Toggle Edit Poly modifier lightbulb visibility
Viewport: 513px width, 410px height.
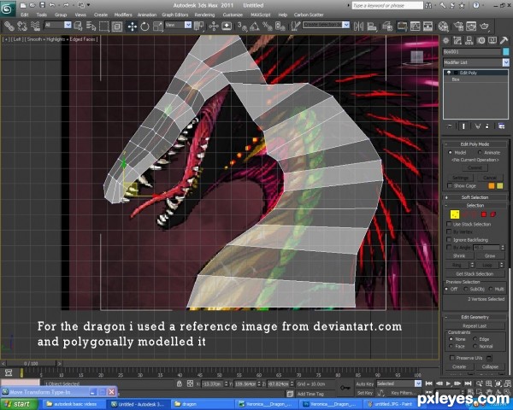tap(449, 73)
